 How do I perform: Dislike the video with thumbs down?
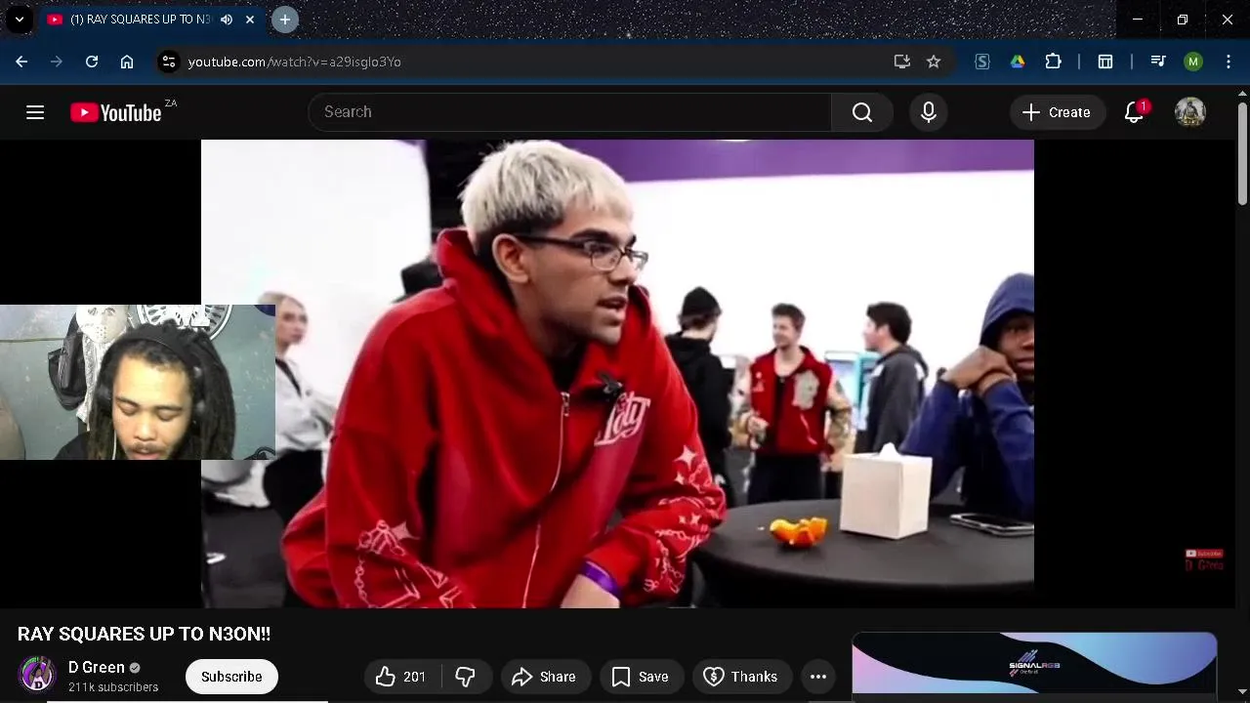(466, 677)
